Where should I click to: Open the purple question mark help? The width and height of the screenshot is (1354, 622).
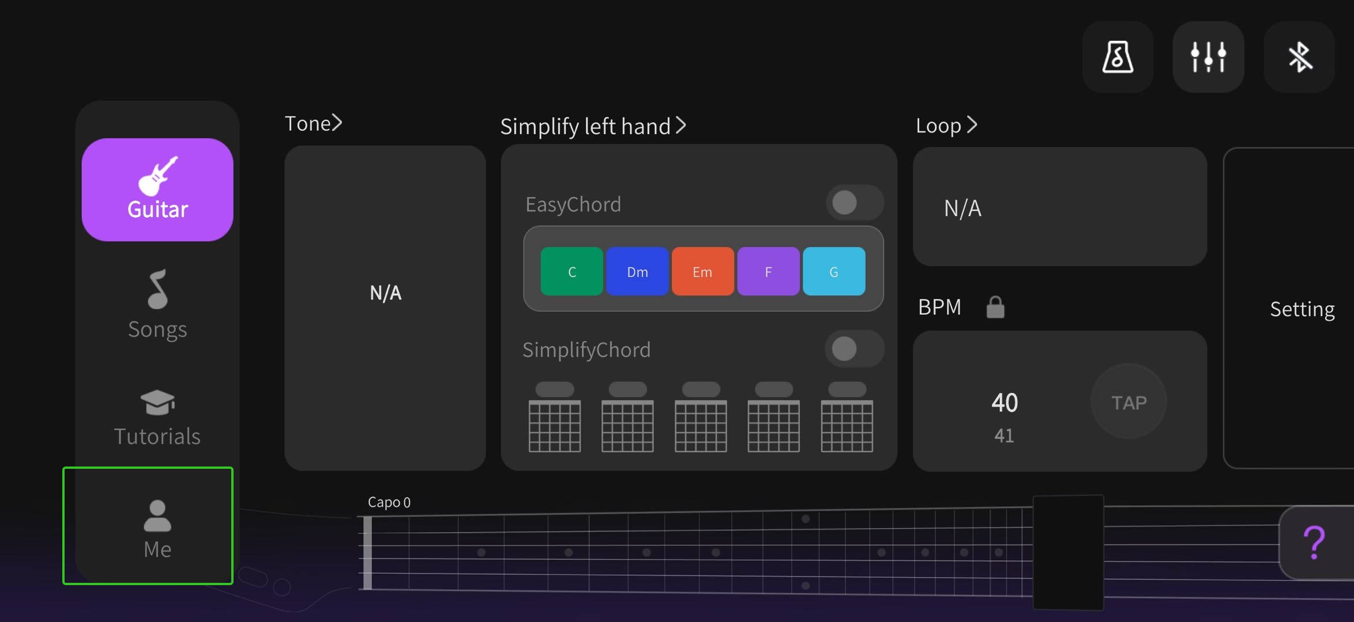pos(1315,543)
